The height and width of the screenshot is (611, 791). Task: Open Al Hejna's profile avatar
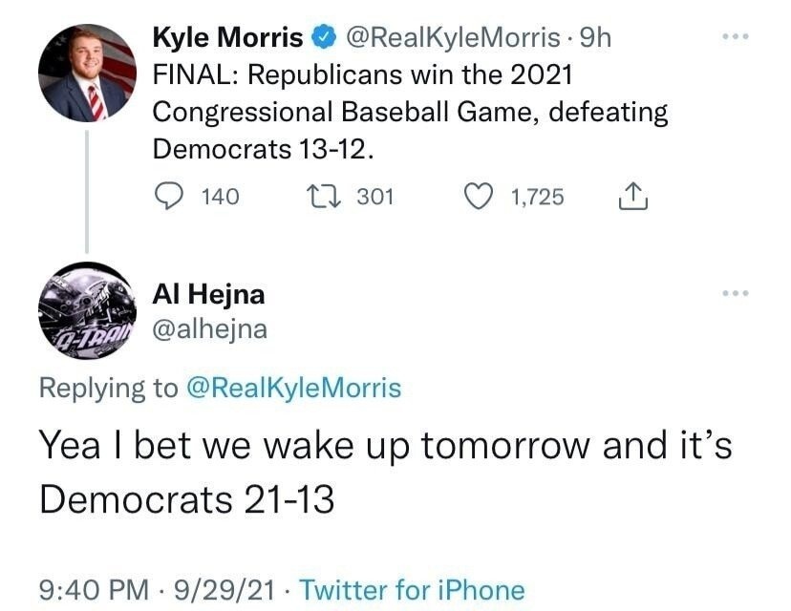click(x=87, y=309)
